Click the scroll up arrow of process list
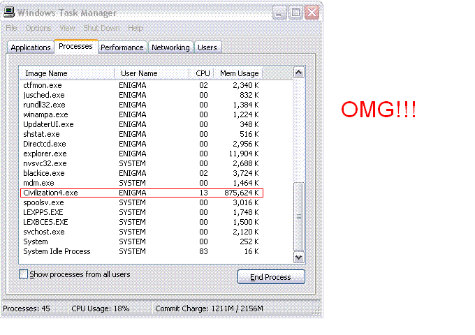Viewport: 475px width, 335px height. [x=299, y=73]
